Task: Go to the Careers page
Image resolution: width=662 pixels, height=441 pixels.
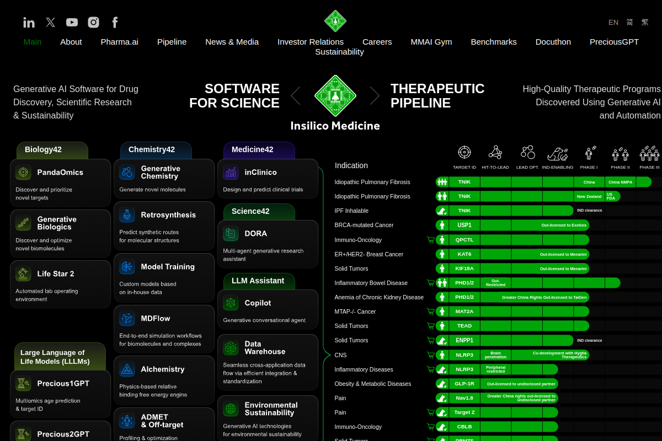Action: (x=377, y=42)
